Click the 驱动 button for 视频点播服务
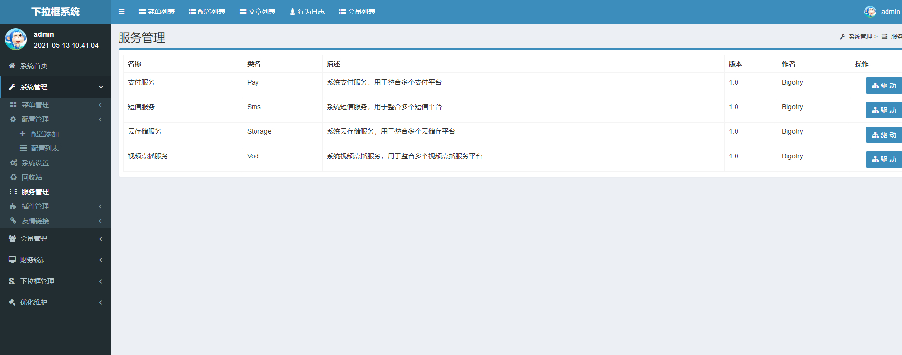 (x=884, y=159)
